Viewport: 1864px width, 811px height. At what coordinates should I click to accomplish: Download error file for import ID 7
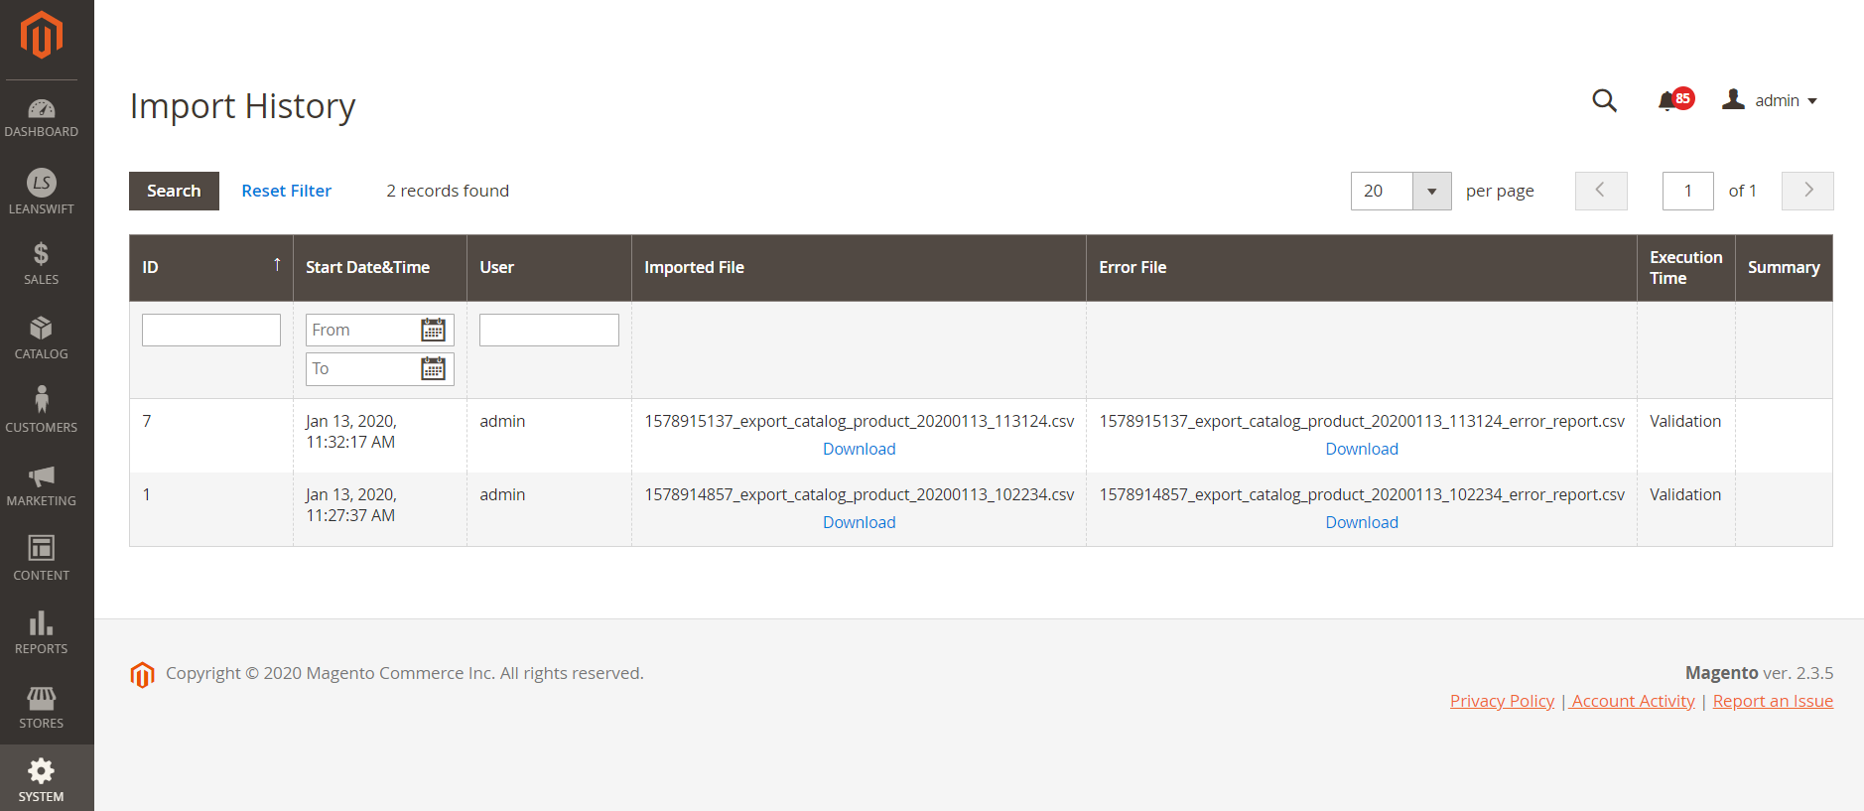[1362, 449]
